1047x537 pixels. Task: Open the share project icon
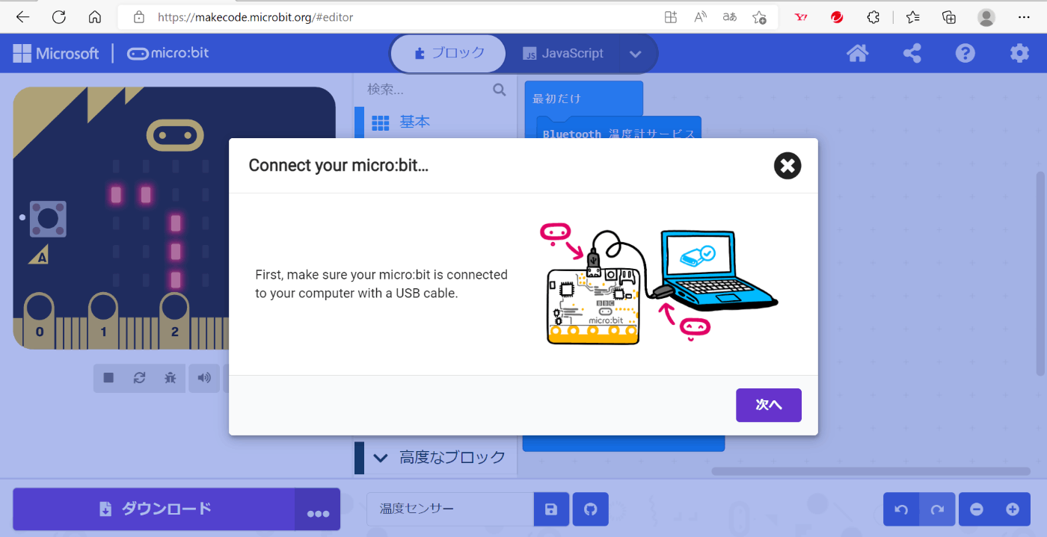pyautogui.click(x=912, y=53)
